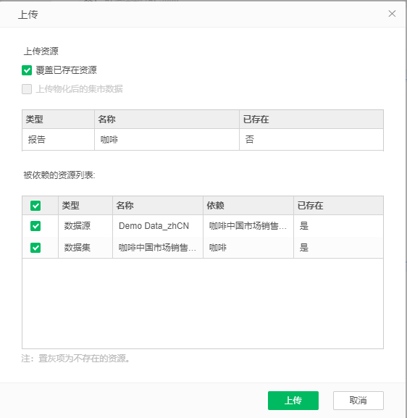The image size is (407, 418).
Task: Click 是 in the 数据集 row
Action: coord(304,248)
